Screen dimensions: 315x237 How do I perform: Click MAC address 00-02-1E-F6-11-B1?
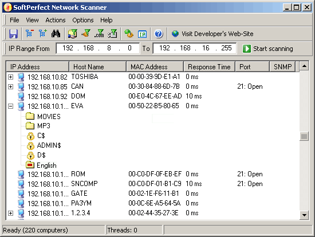153,193
